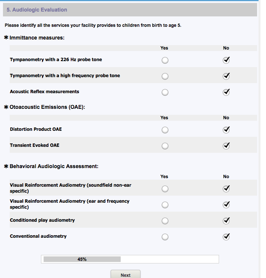Click the 45% survey progress bar
This screenshot has height=278, width=266.
(130, 259)
